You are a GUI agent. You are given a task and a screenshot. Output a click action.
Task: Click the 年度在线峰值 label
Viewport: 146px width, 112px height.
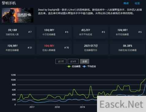point(12,50)
